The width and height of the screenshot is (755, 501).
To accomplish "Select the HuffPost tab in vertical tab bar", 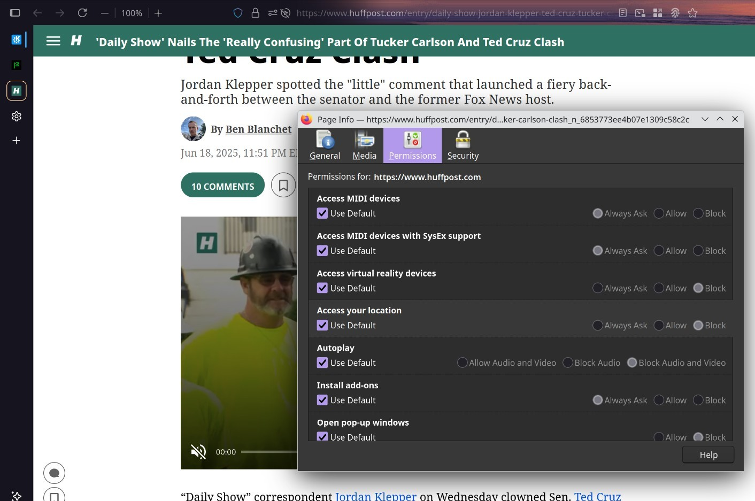I will [x=17, y=90].
